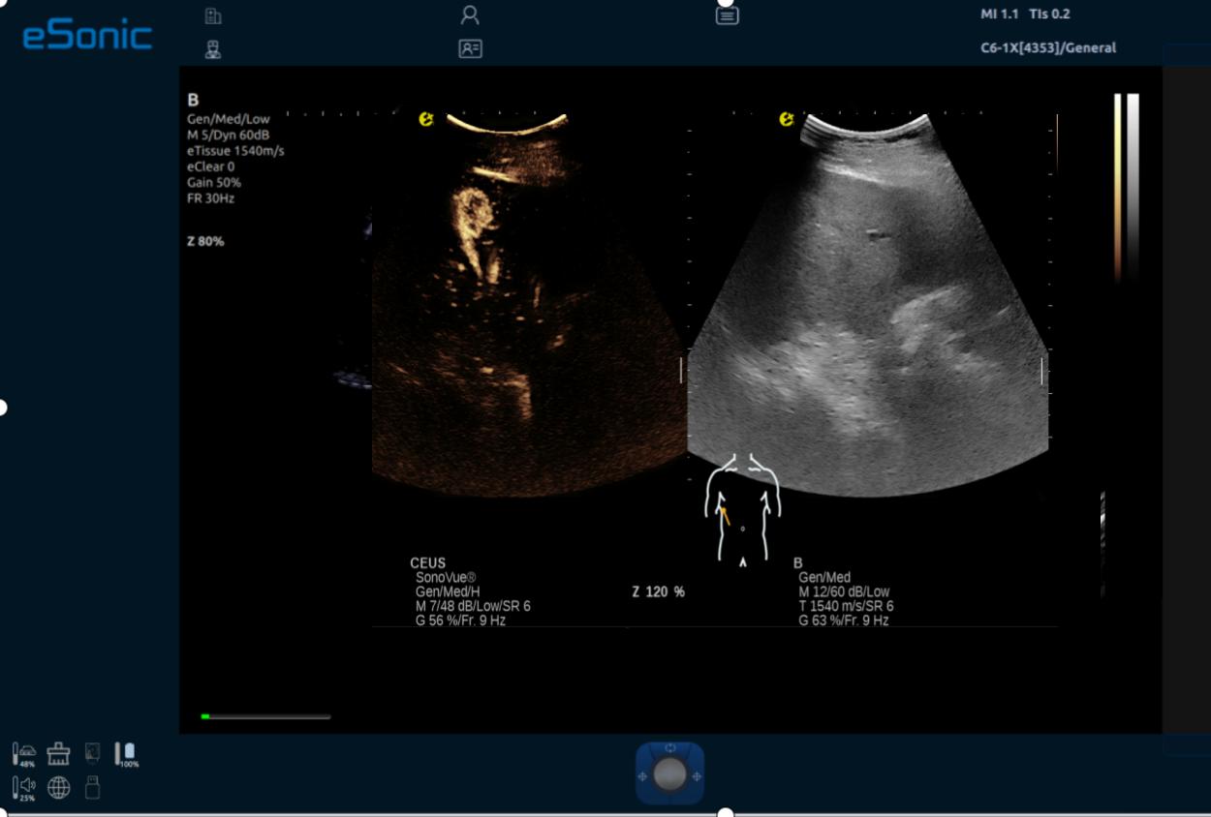This screenshot has height=817, width=1211.
Task: Adjust the speaker volume 25% control
Action: coord(24,788)
